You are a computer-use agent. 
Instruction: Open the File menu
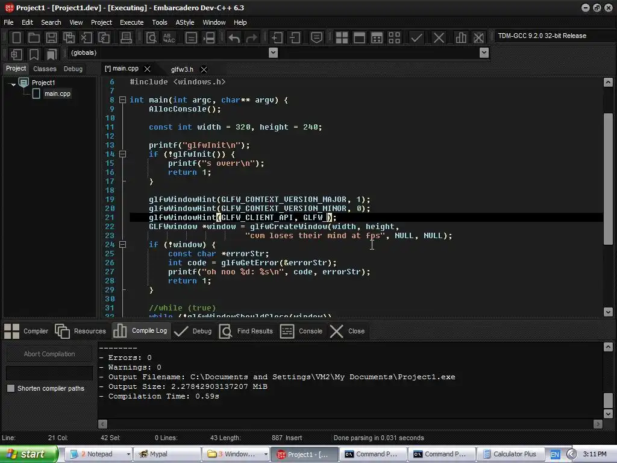coord(8,22)
